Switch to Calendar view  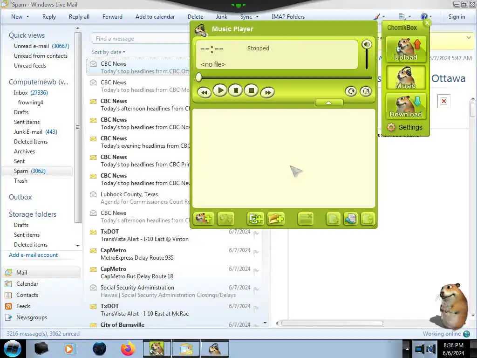pyautogui.click(x=27, y=284)
